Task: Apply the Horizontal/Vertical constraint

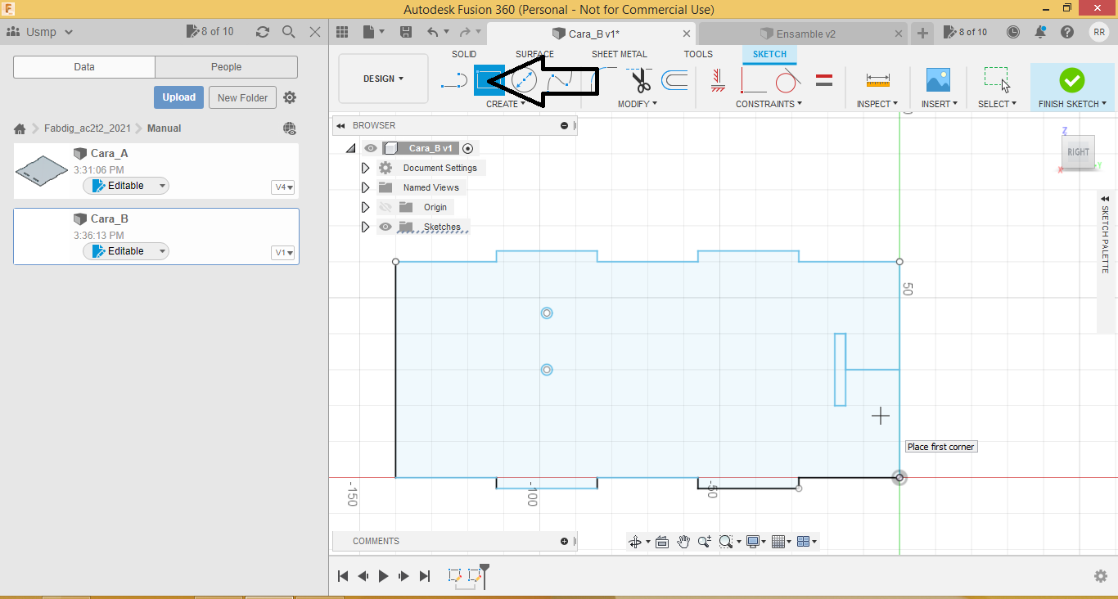Action: click(718, 80)
